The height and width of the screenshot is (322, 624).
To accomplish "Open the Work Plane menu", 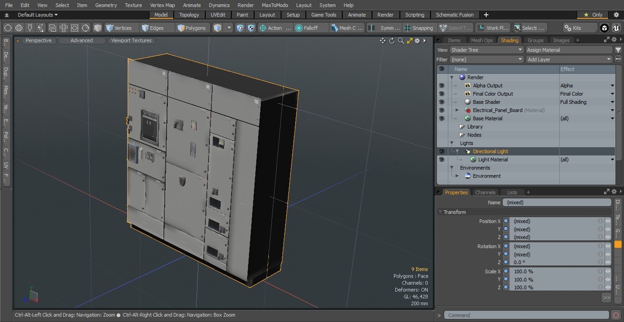I will [x=493, y=28].
